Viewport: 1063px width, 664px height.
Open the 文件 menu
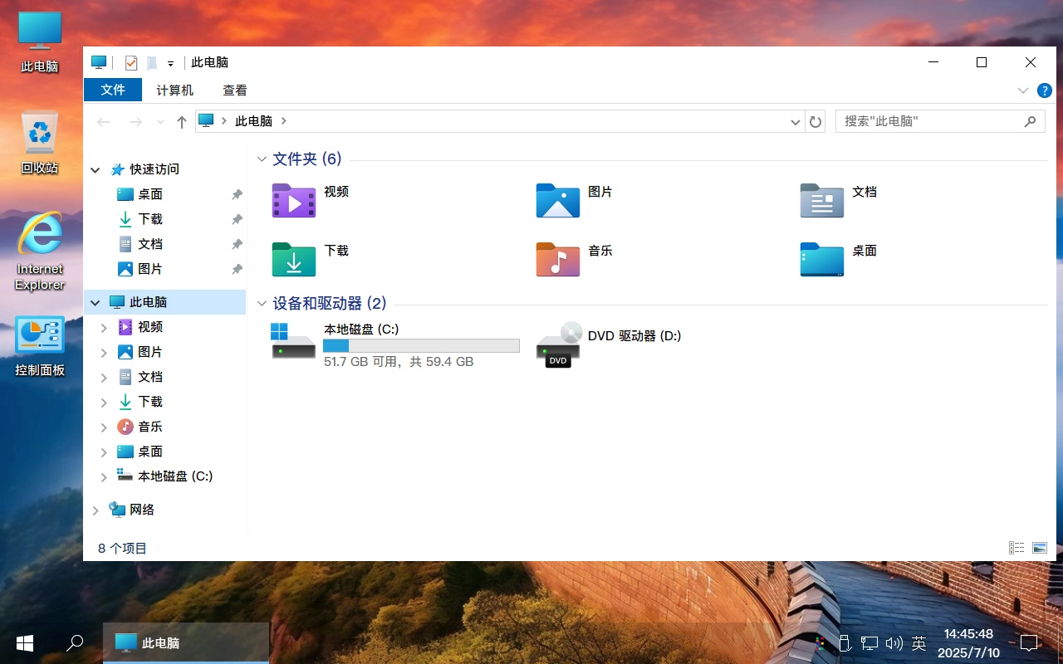[113, 90]
